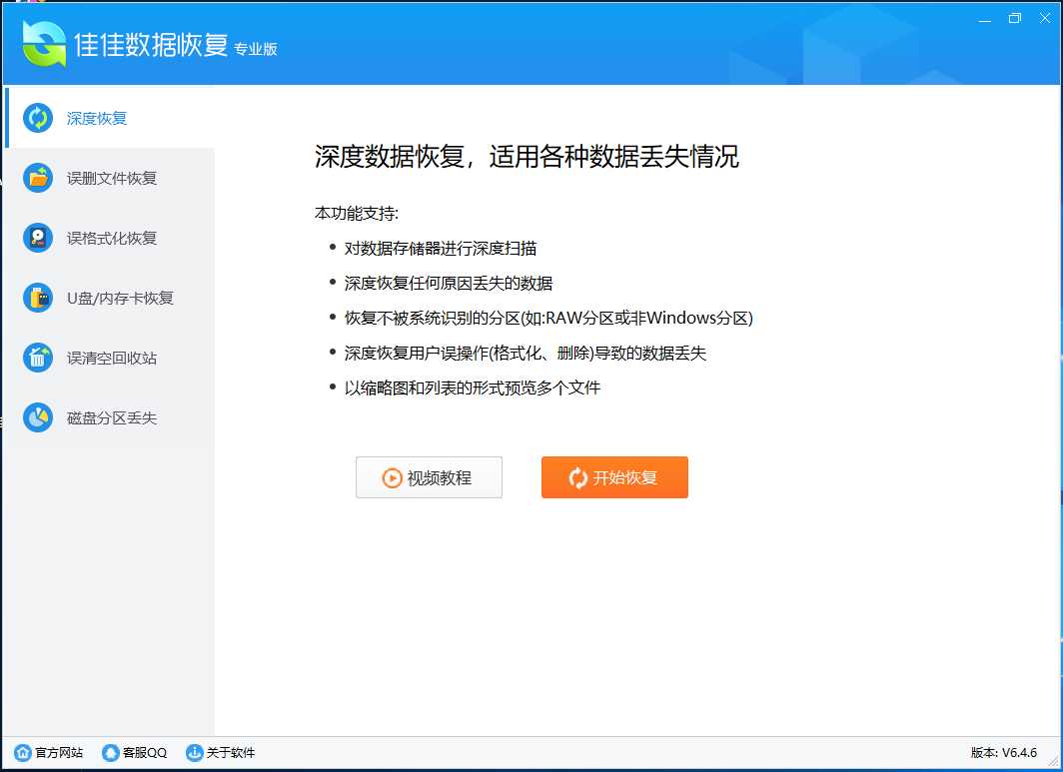This screenshot has width=1063, height=772.
Task: Click the 误清空回收站 trash bin icon
Action: pos(38,358)
